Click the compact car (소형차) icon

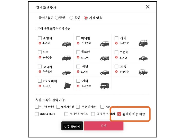[x=66, y=44]
